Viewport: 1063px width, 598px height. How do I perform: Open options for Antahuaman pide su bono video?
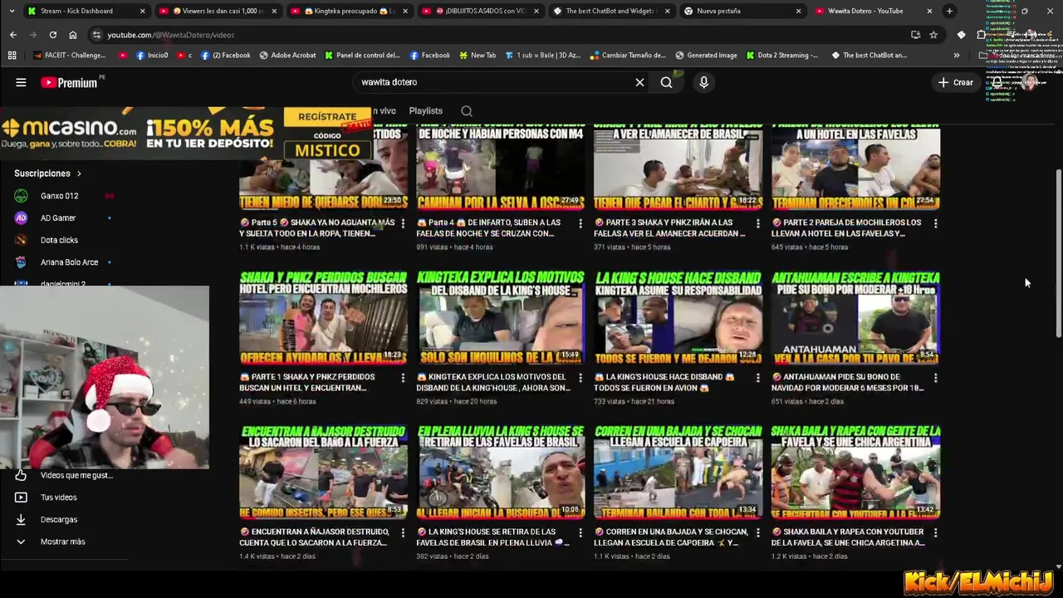(935, 378)
